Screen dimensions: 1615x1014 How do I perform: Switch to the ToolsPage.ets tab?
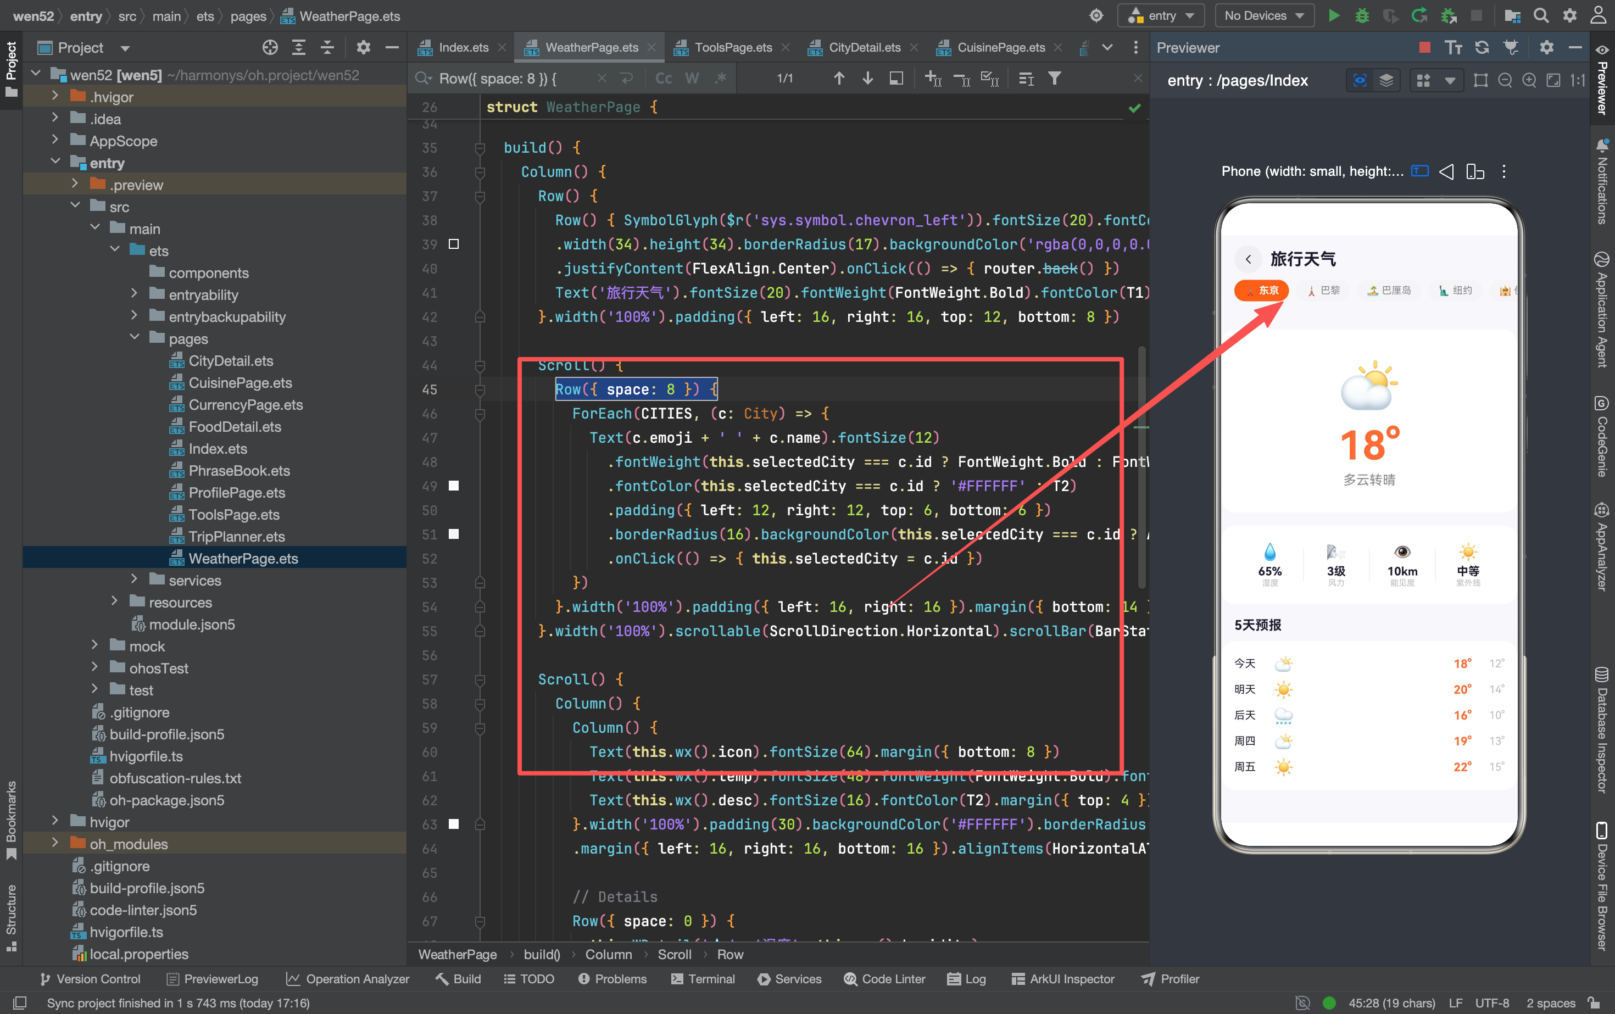732,48
